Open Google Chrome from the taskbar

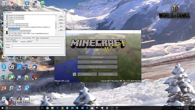62,108
